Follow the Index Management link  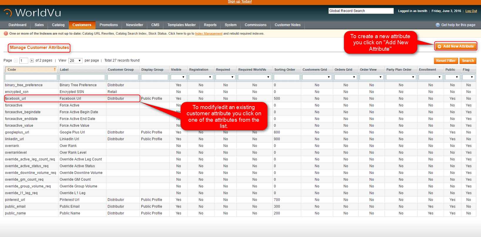point(209,34)
